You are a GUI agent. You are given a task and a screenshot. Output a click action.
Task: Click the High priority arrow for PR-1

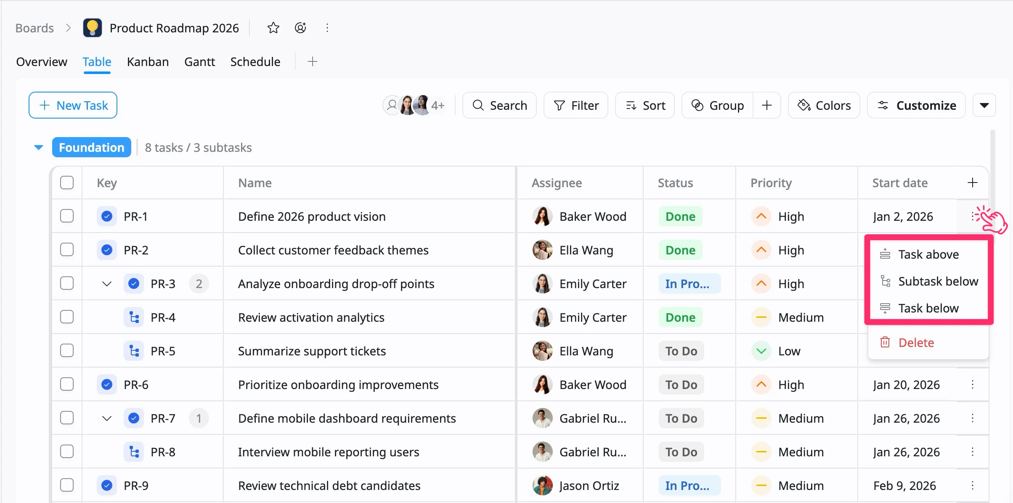(761, 216)
